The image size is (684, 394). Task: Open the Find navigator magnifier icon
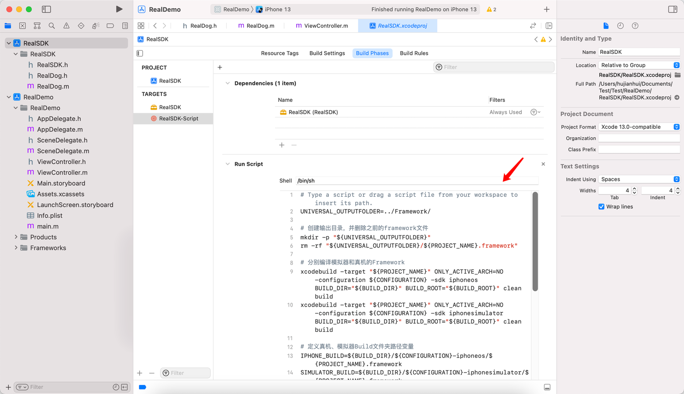coord(52,26)
